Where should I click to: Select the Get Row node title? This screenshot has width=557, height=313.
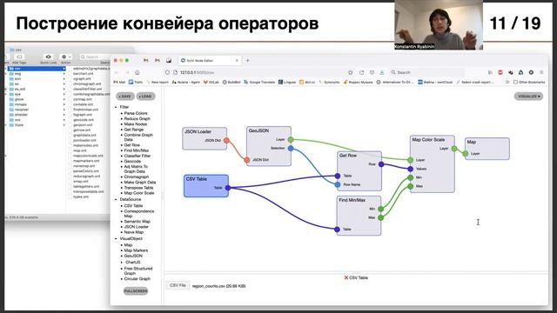tap(348, 156)
